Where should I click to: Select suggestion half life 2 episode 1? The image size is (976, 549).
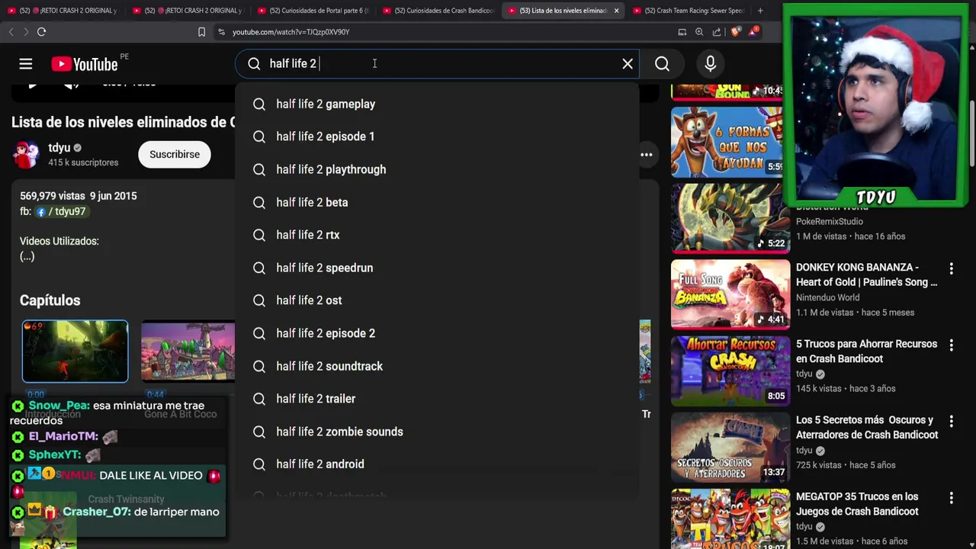pos(437,136)
